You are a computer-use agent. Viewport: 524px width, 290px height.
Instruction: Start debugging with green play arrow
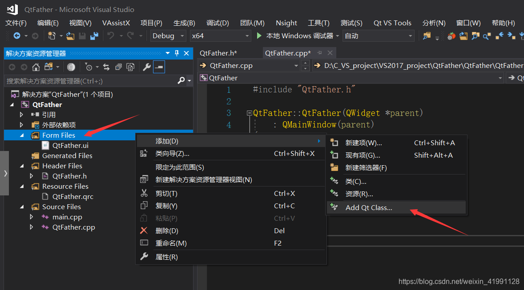click(259, 36)
